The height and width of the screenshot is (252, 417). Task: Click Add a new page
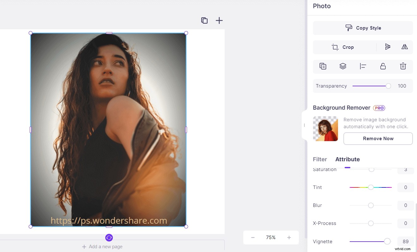pyautogui.click(x=102, y=247)
